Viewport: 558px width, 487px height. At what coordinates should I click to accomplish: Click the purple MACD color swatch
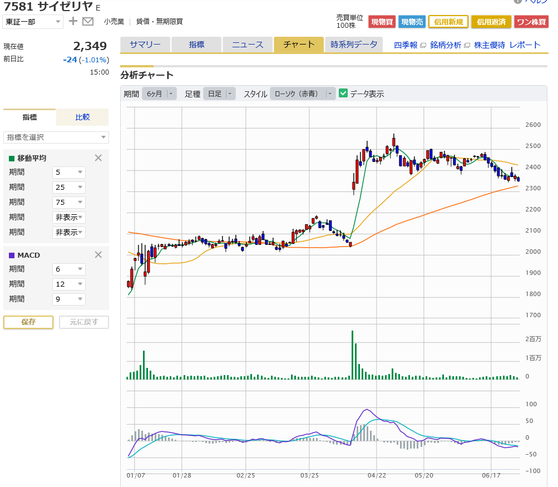[12, 255]
